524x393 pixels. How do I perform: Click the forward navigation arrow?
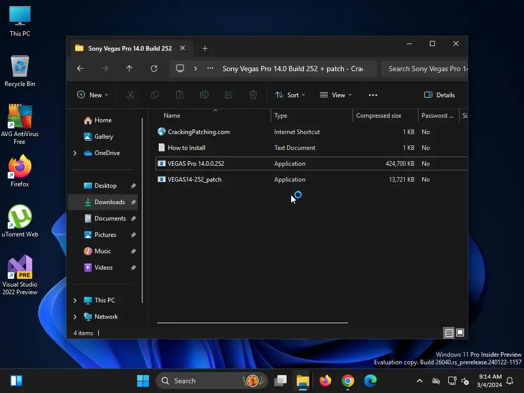[105, 69]
